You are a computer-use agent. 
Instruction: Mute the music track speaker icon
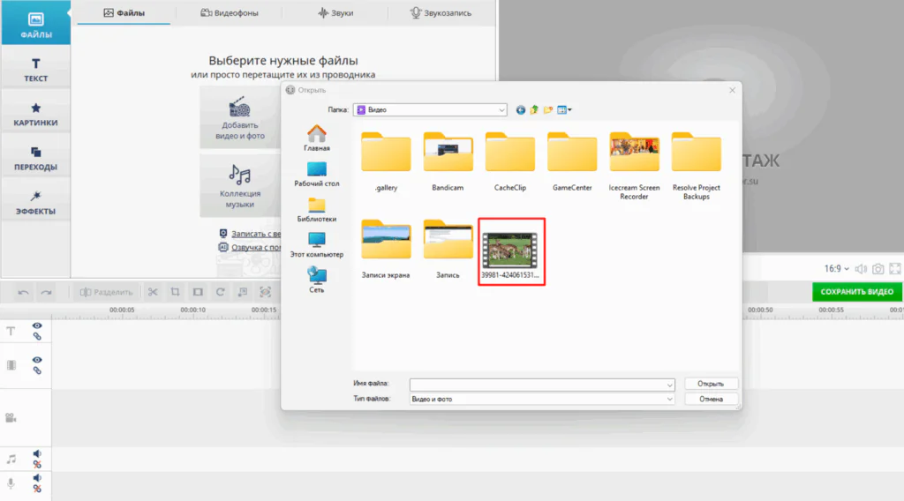pyautogui.click(x=37, y=454)
